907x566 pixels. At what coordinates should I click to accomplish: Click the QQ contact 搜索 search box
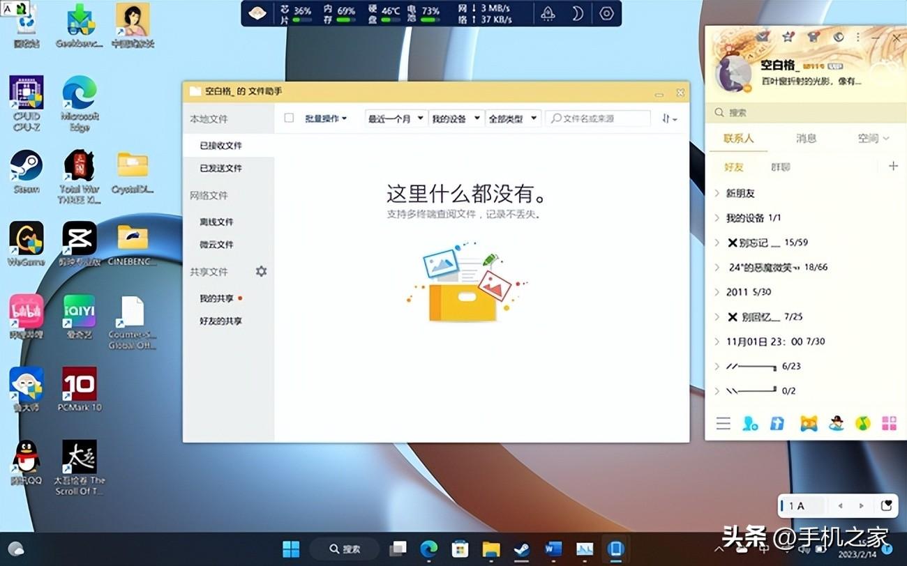point(806,112)
